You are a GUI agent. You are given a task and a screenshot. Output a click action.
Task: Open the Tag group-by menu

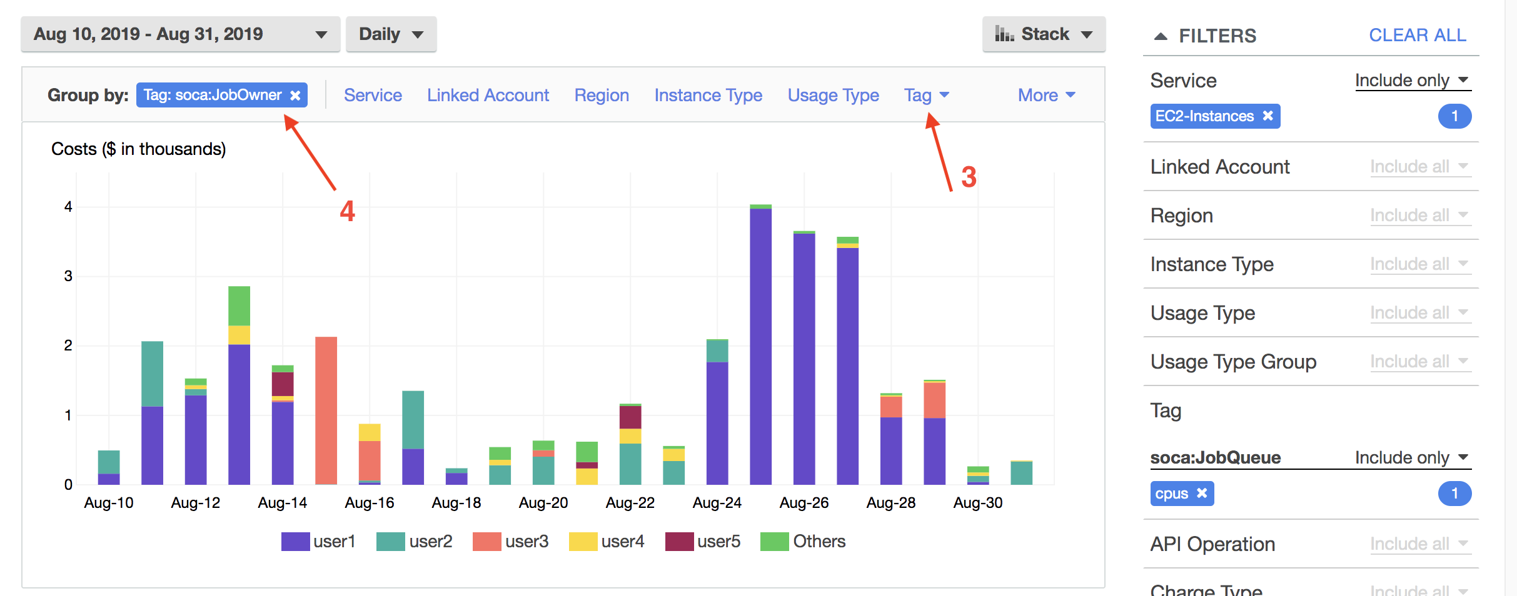(x=925, y=95)
